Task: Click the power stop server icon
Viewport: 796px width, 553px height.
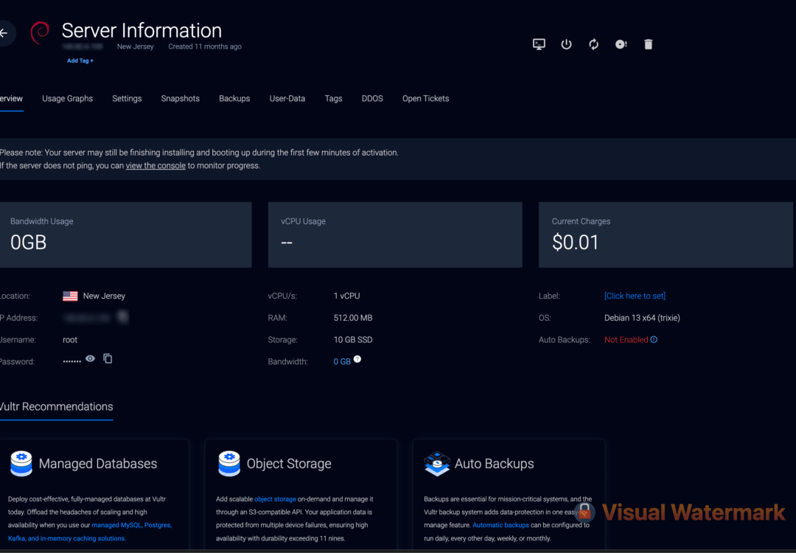Action: click(x=567, y=44)
